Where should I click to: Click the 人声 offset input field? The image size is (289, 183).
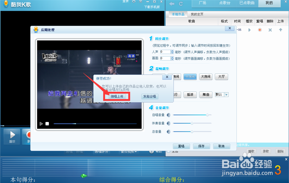point(165,52)
